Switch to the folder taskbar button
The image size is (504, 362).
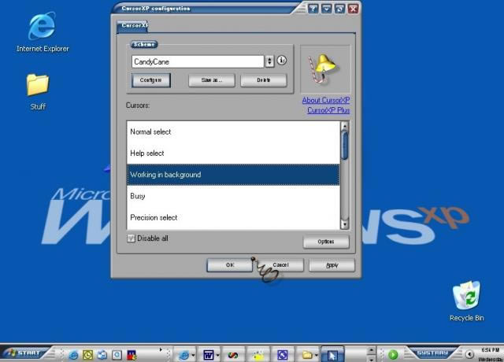pyautogui.click(x=307, y=355)
